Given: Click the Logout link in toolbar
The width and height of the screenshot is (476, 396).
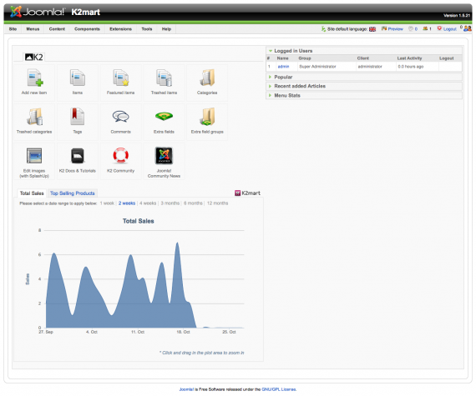Looking at the screenshot, I should (x=449, y=29).
